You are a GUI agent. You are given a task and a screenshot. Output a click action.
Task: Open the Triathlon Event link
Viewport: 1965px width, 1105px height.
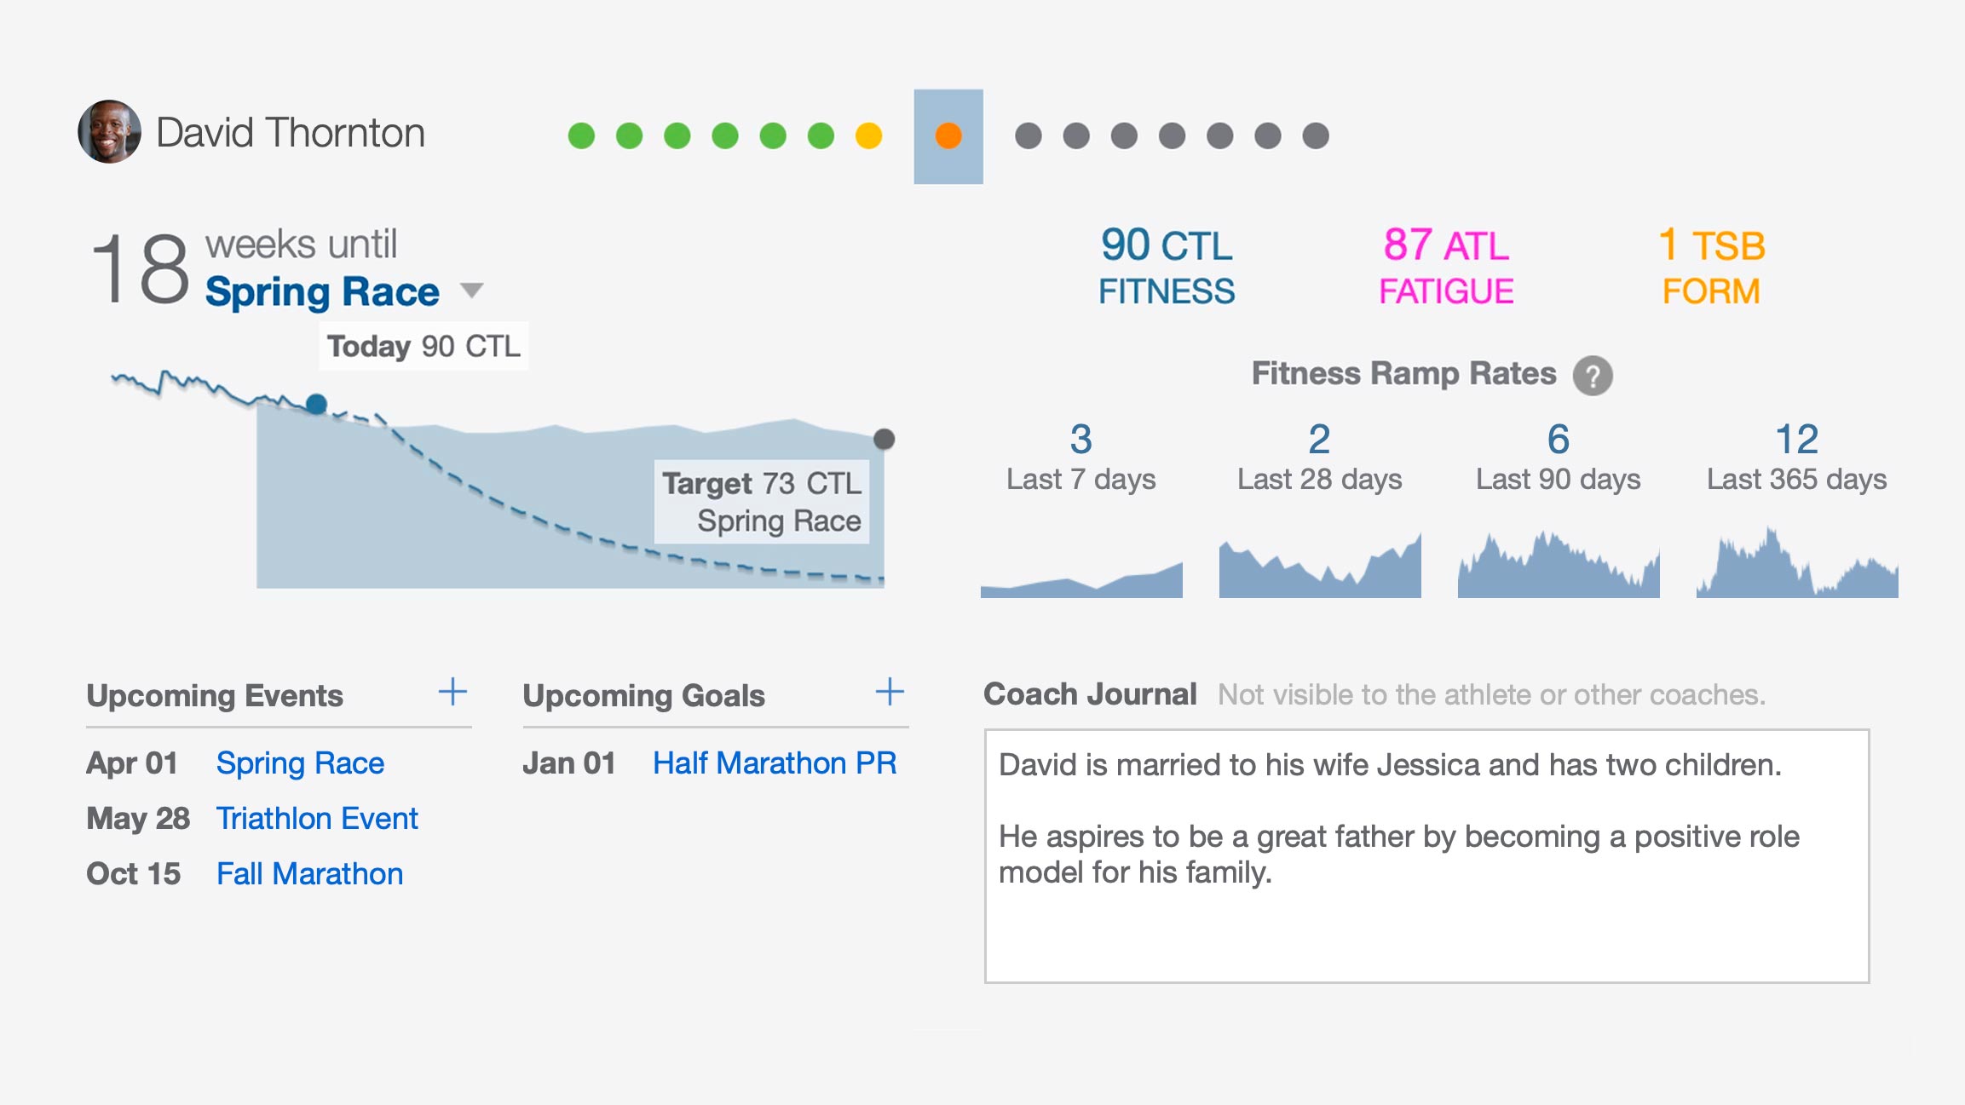[x=317, y=819]
